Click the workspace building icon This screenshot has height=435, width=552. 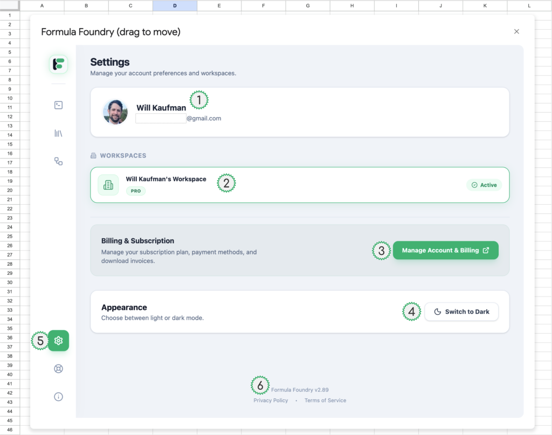(x=108, y=185)
